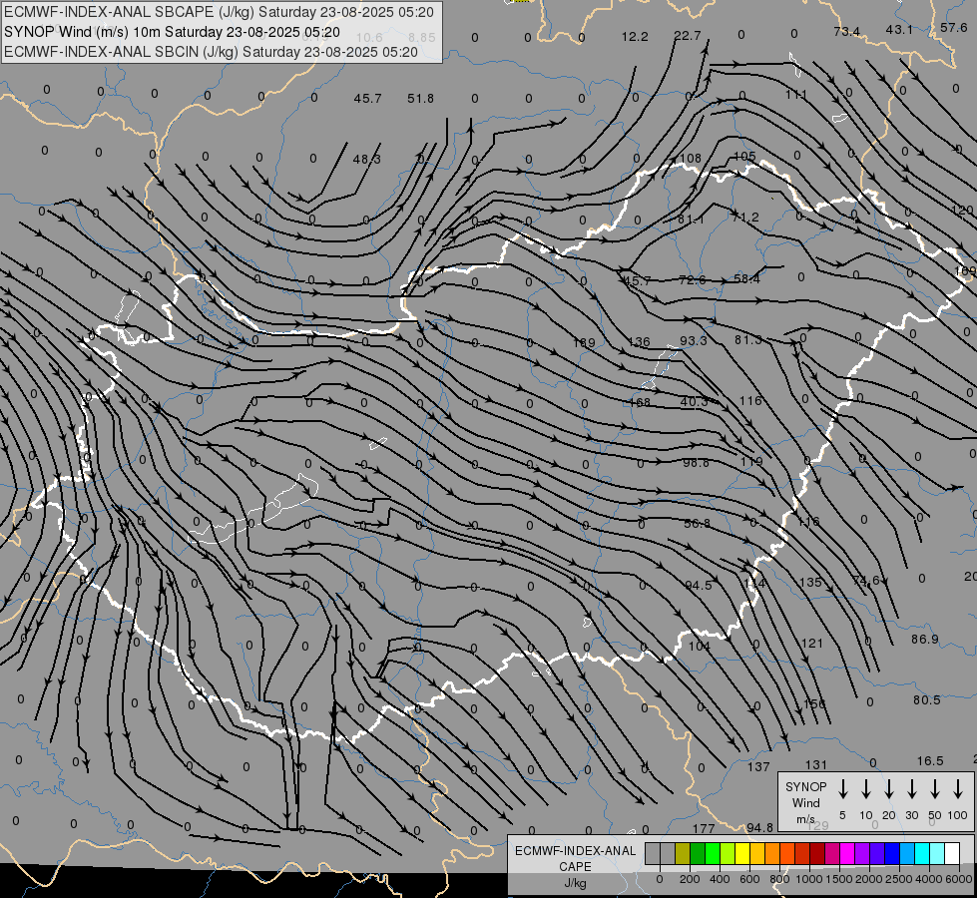This screenshot has height=898, width=977.
Task: Click the 50 m/s wind arrow in legend
Action: tap(935, 788)
